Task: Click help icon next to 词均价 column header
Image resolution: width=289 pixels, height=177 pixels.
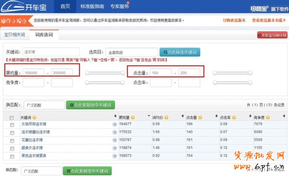Action: coord(166,117)
